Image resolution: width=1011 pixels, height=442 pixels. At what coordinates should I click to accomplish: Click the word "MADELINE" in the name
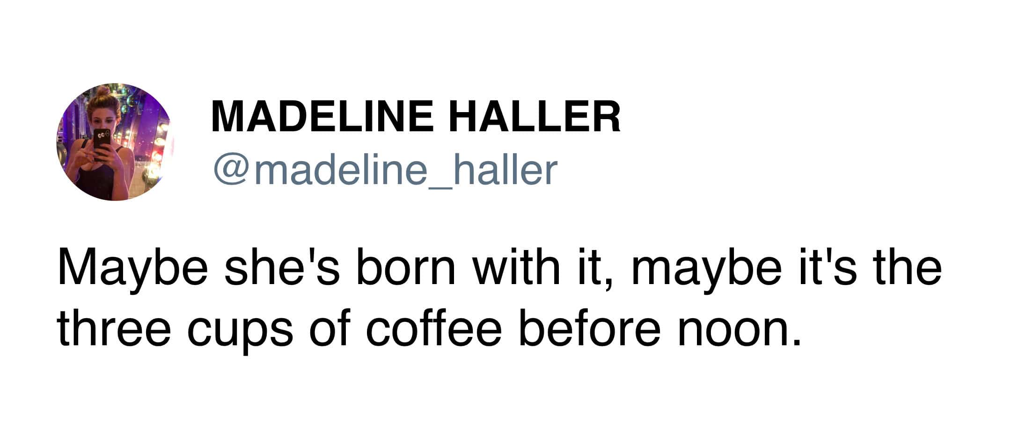click(x=322, y=117)
